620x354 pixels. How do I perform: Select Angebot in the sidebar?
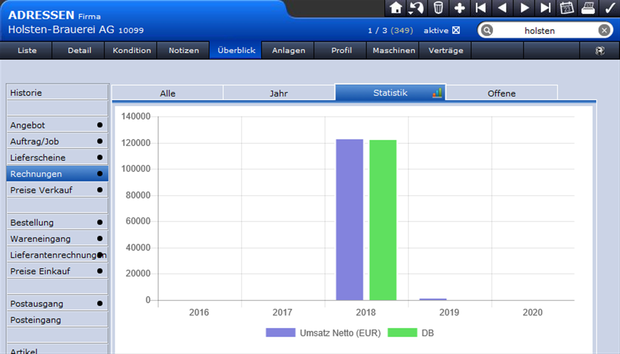click(x=58, y=125)
